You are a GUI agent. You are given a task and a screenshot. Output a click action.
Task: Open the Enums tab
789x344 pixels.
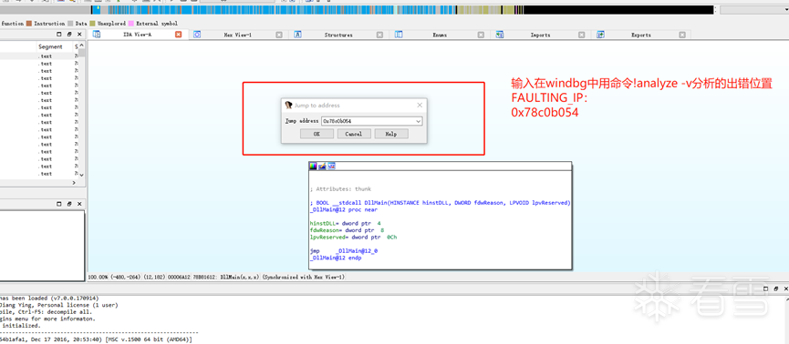click(x=440, y=35)
